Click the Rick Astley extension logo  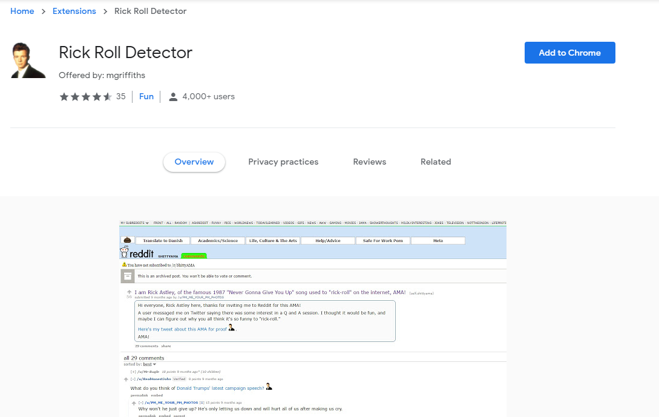(x=28, y=60)
